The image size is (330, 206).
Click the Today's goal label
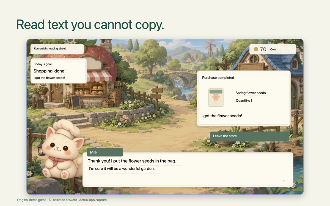click(x=43, y=64)
